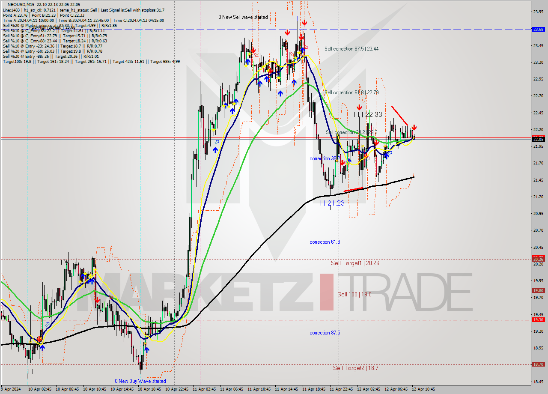The height and width of the screenshot is (394, 548).
Task: Click the red sell arrow at the latest candle
Action: tap(414, 128)
